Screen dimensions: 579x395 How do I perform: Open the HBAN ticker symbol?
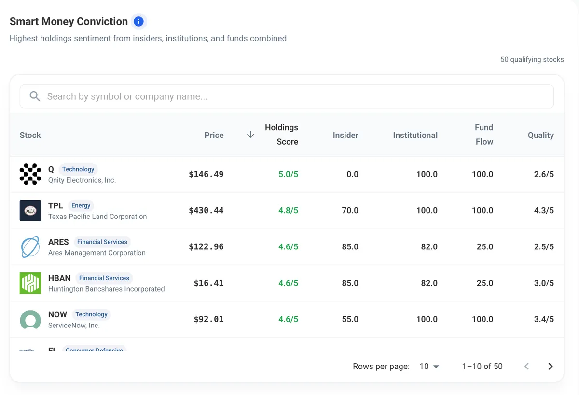tap(59, 278)
